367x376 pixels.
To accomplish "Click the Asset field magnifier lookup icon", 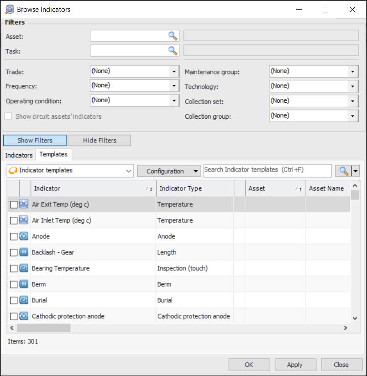I will 173,36.
